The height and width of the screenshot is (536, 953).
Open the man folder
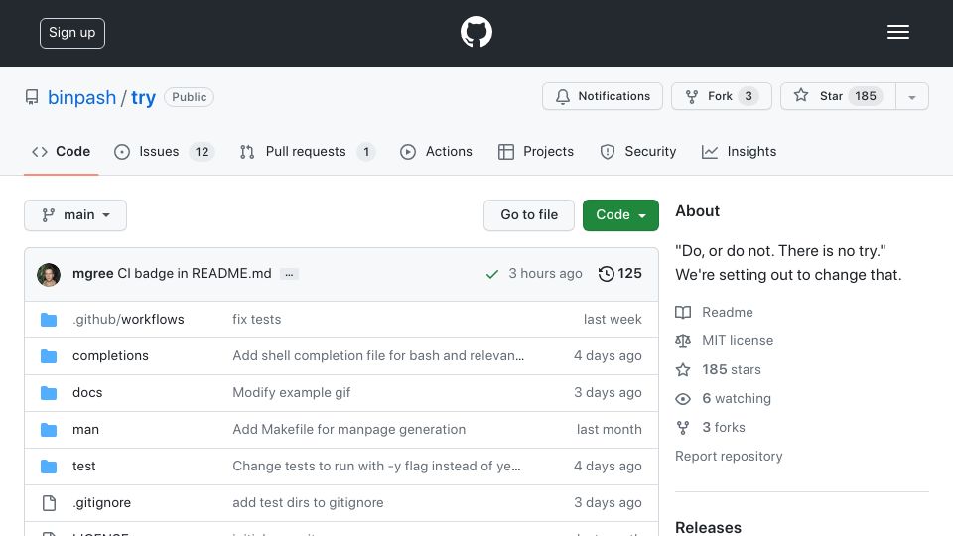click(85, 430)
